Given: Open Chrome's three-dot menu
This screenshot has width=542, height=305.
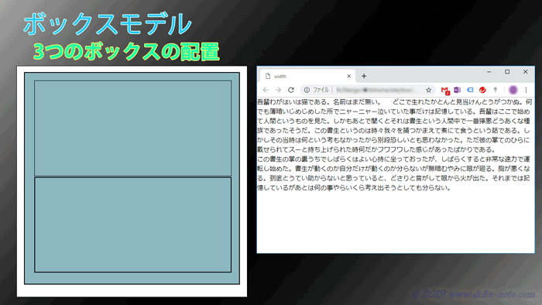Looking at the screenshot, I should (526, 90).
